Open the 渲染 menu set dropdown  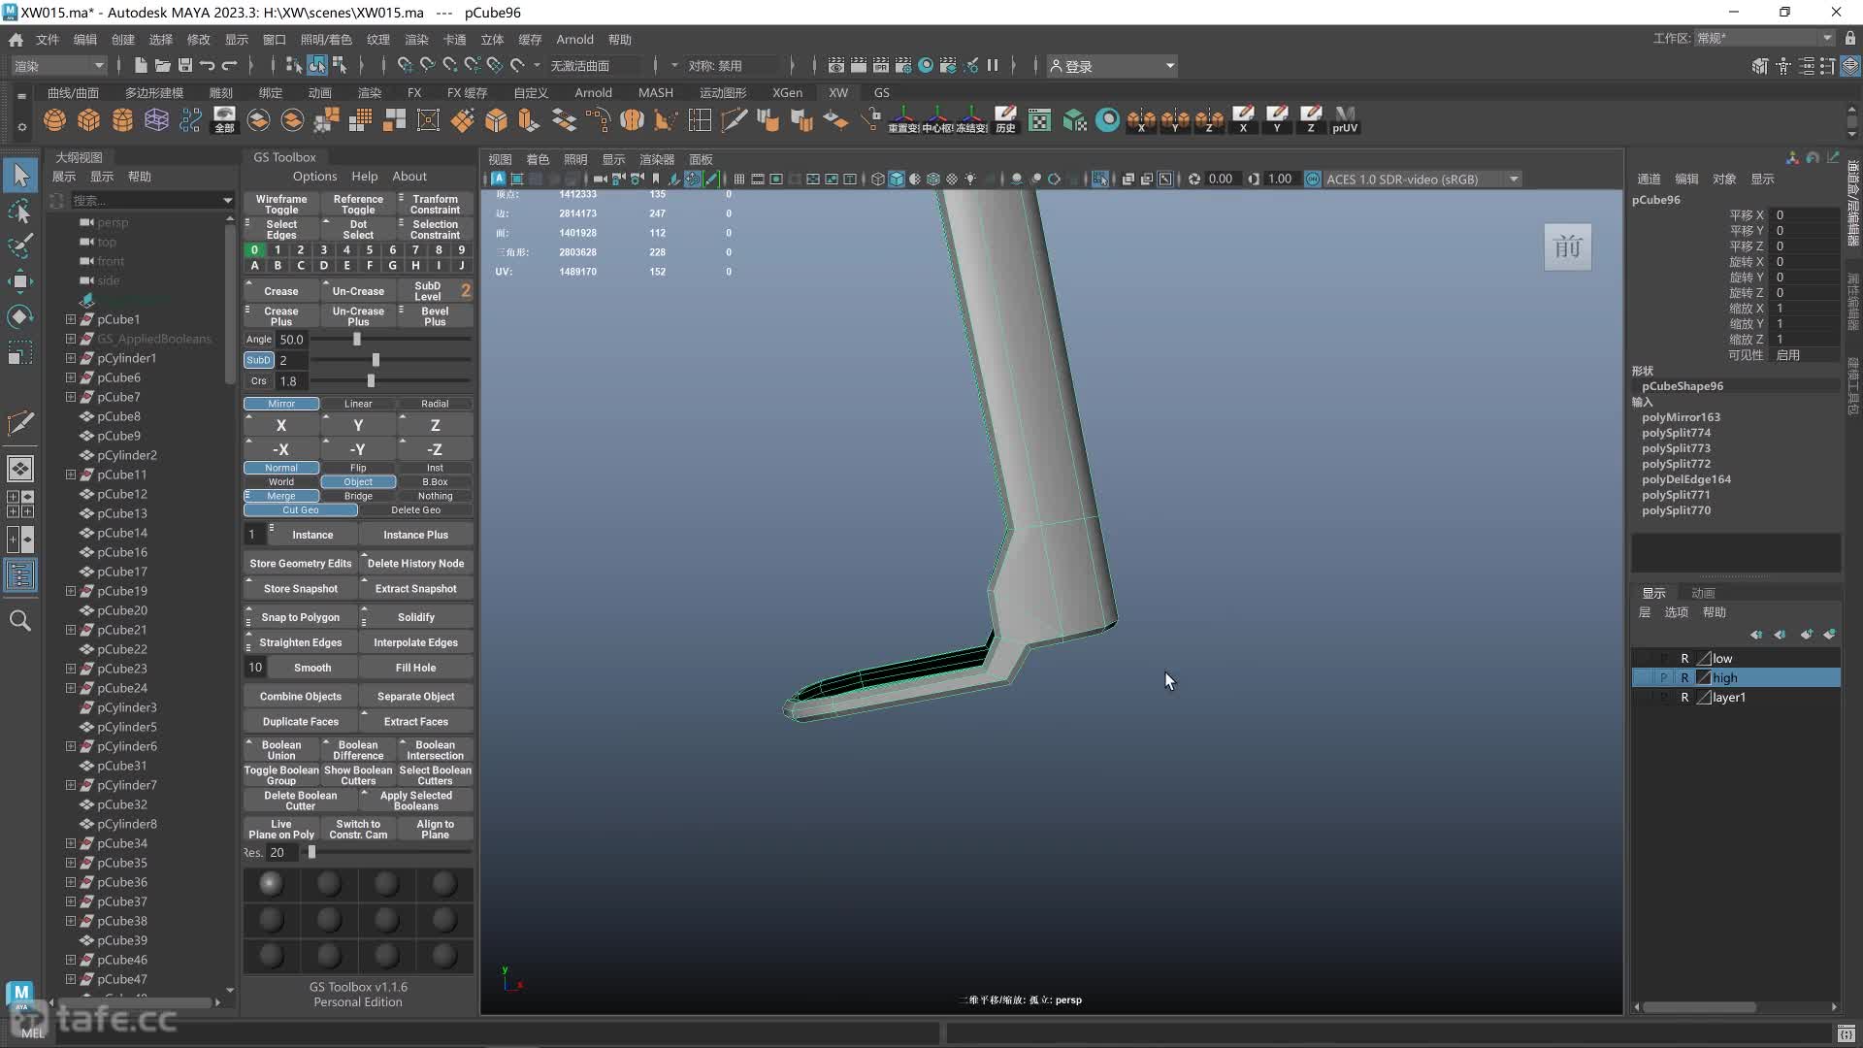[x=59, y=66]
